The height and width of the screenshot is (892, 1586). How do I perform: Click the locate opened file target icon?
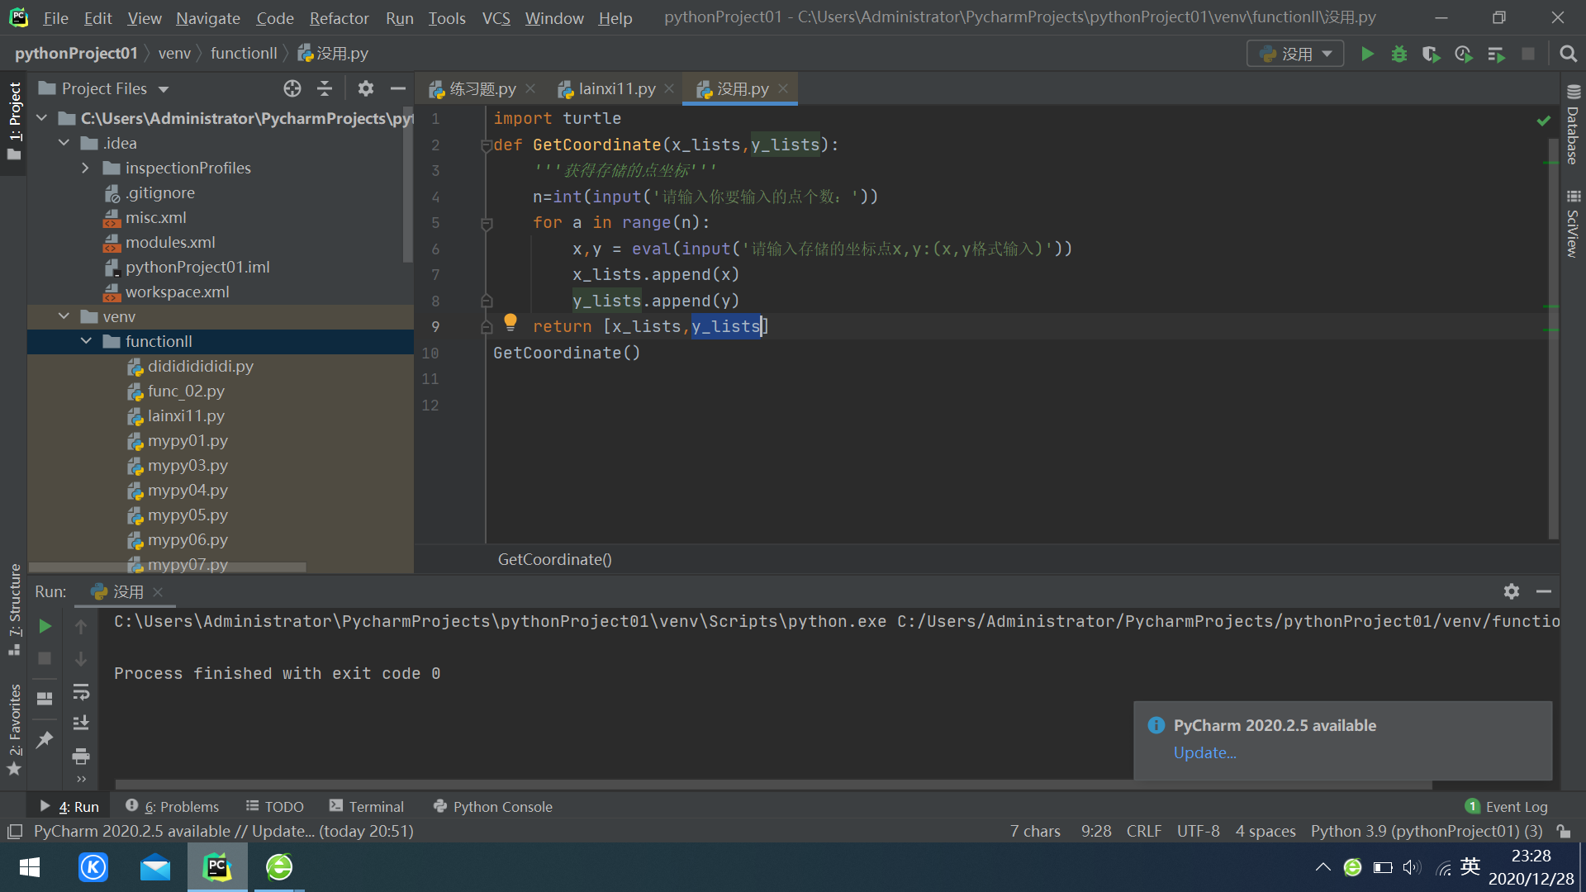292,88
